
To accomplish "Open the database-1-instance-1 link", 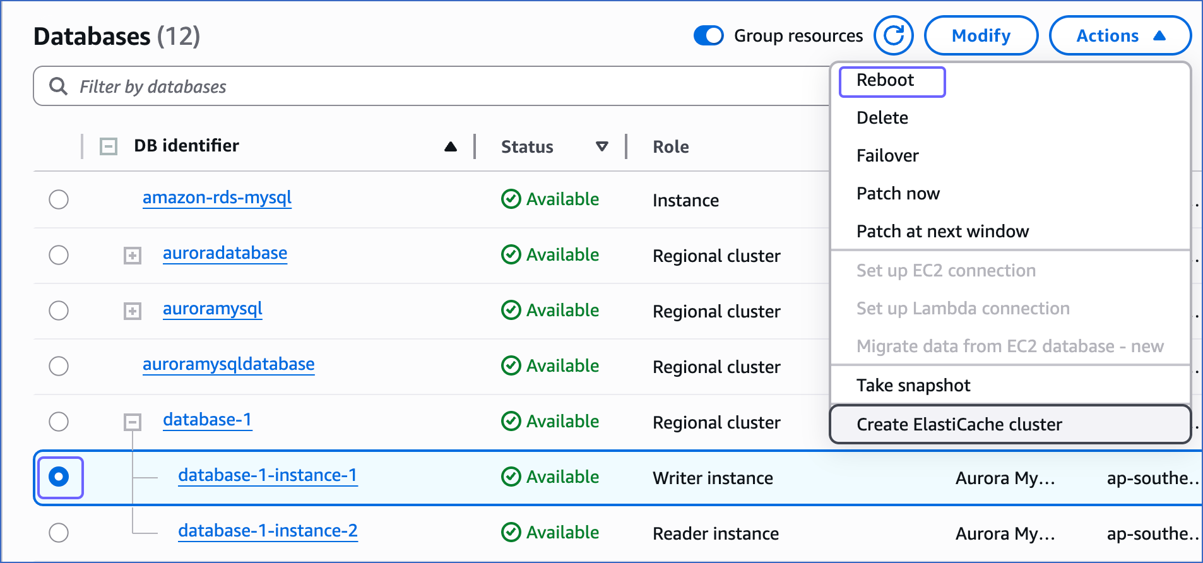I will pos(268,475).
